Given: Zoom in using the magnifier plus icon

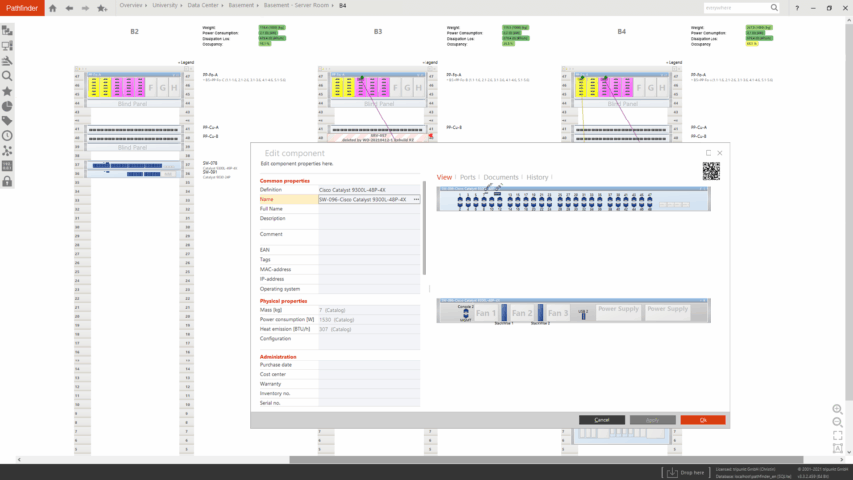Looking at the screenshot, I should [837, 409].
